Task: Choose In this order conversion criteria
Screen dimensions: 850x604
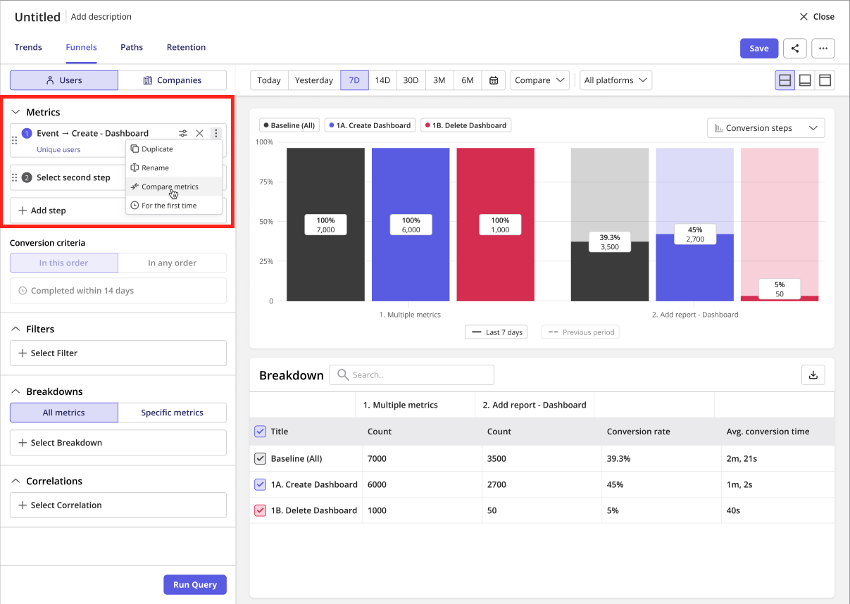Action: (64, 263)
